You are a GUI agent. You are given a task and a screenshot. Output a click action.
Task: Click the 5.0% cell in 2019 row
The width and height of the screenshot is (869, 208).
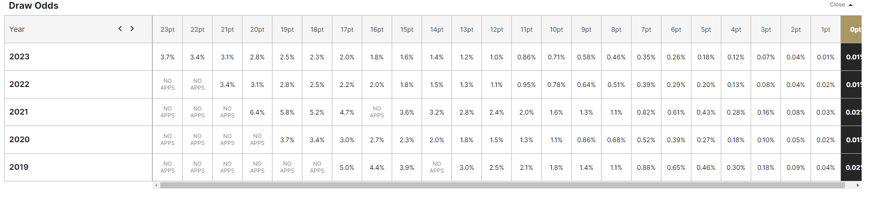[x=347, y=168]
